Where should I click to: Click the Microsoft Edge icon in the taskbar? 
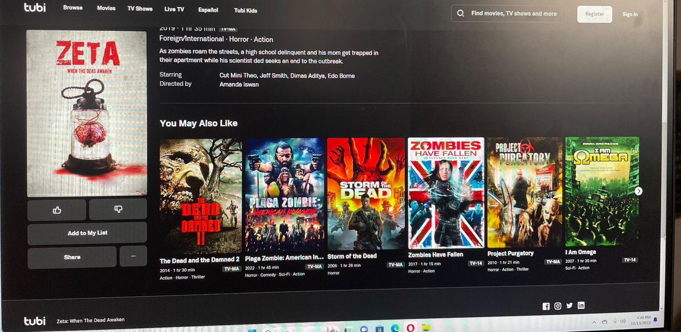(394, 328)
